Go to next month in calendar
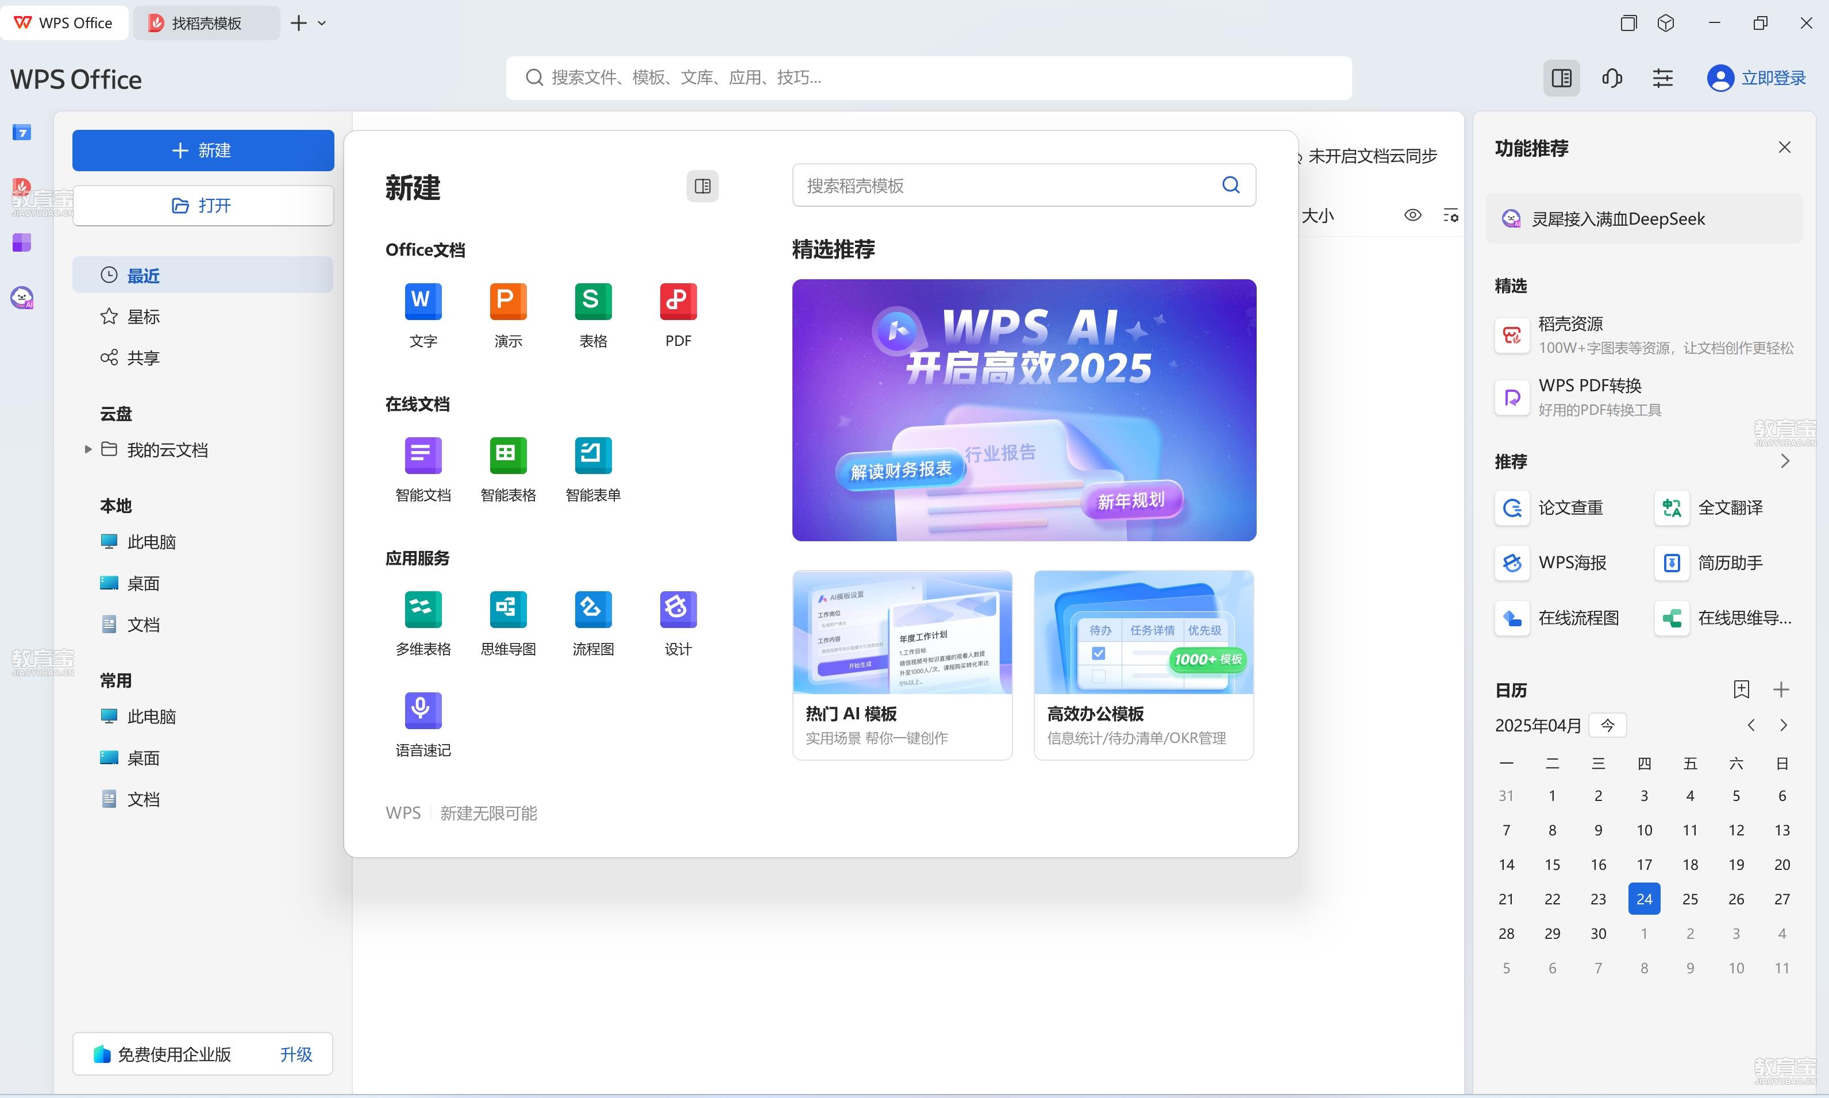The image size is (1829, 1098). [1783, 725]
